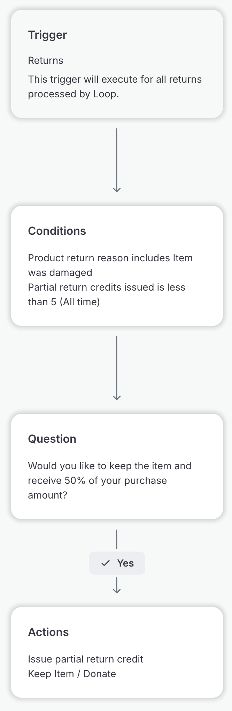Click the arrow pointing into Actions card
Viewport: 232px width, 711px height.
coord(117,586)
